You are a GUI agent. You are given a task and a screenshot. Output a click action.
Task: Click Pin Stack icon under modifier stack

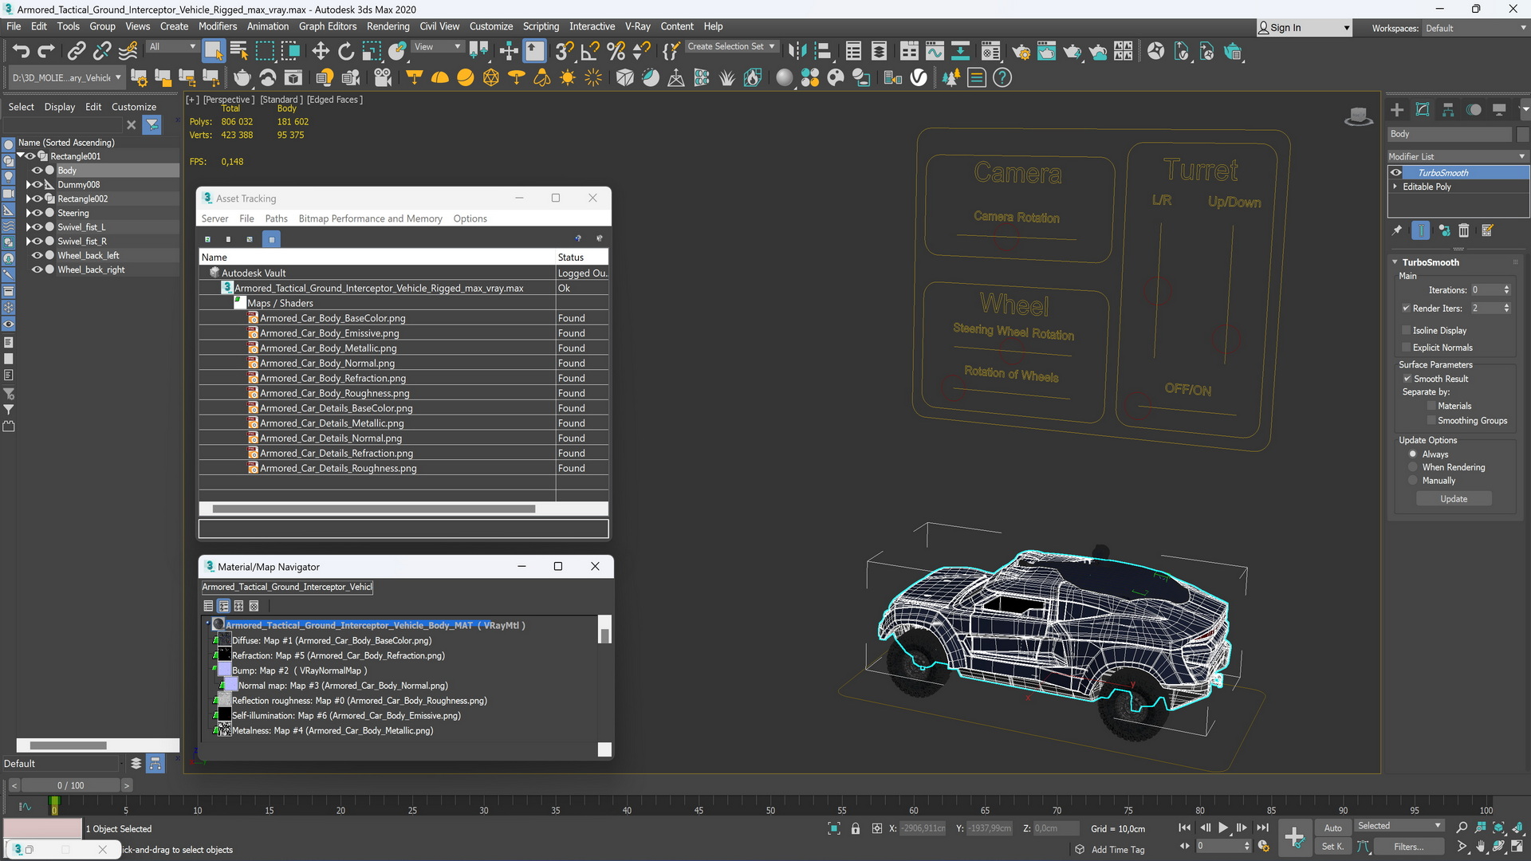1397,230
